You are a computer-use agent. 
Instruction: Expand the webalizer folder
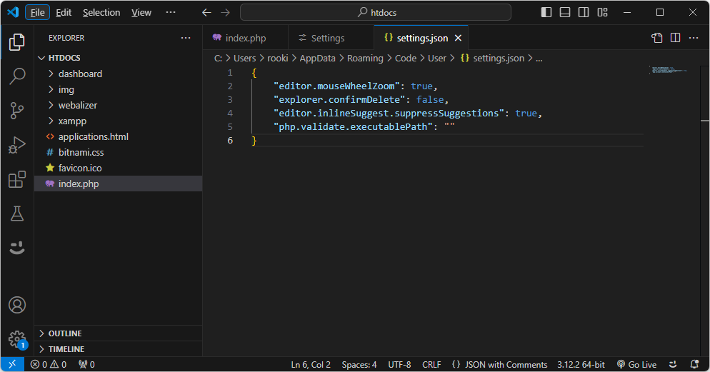(x=118, y=105)
